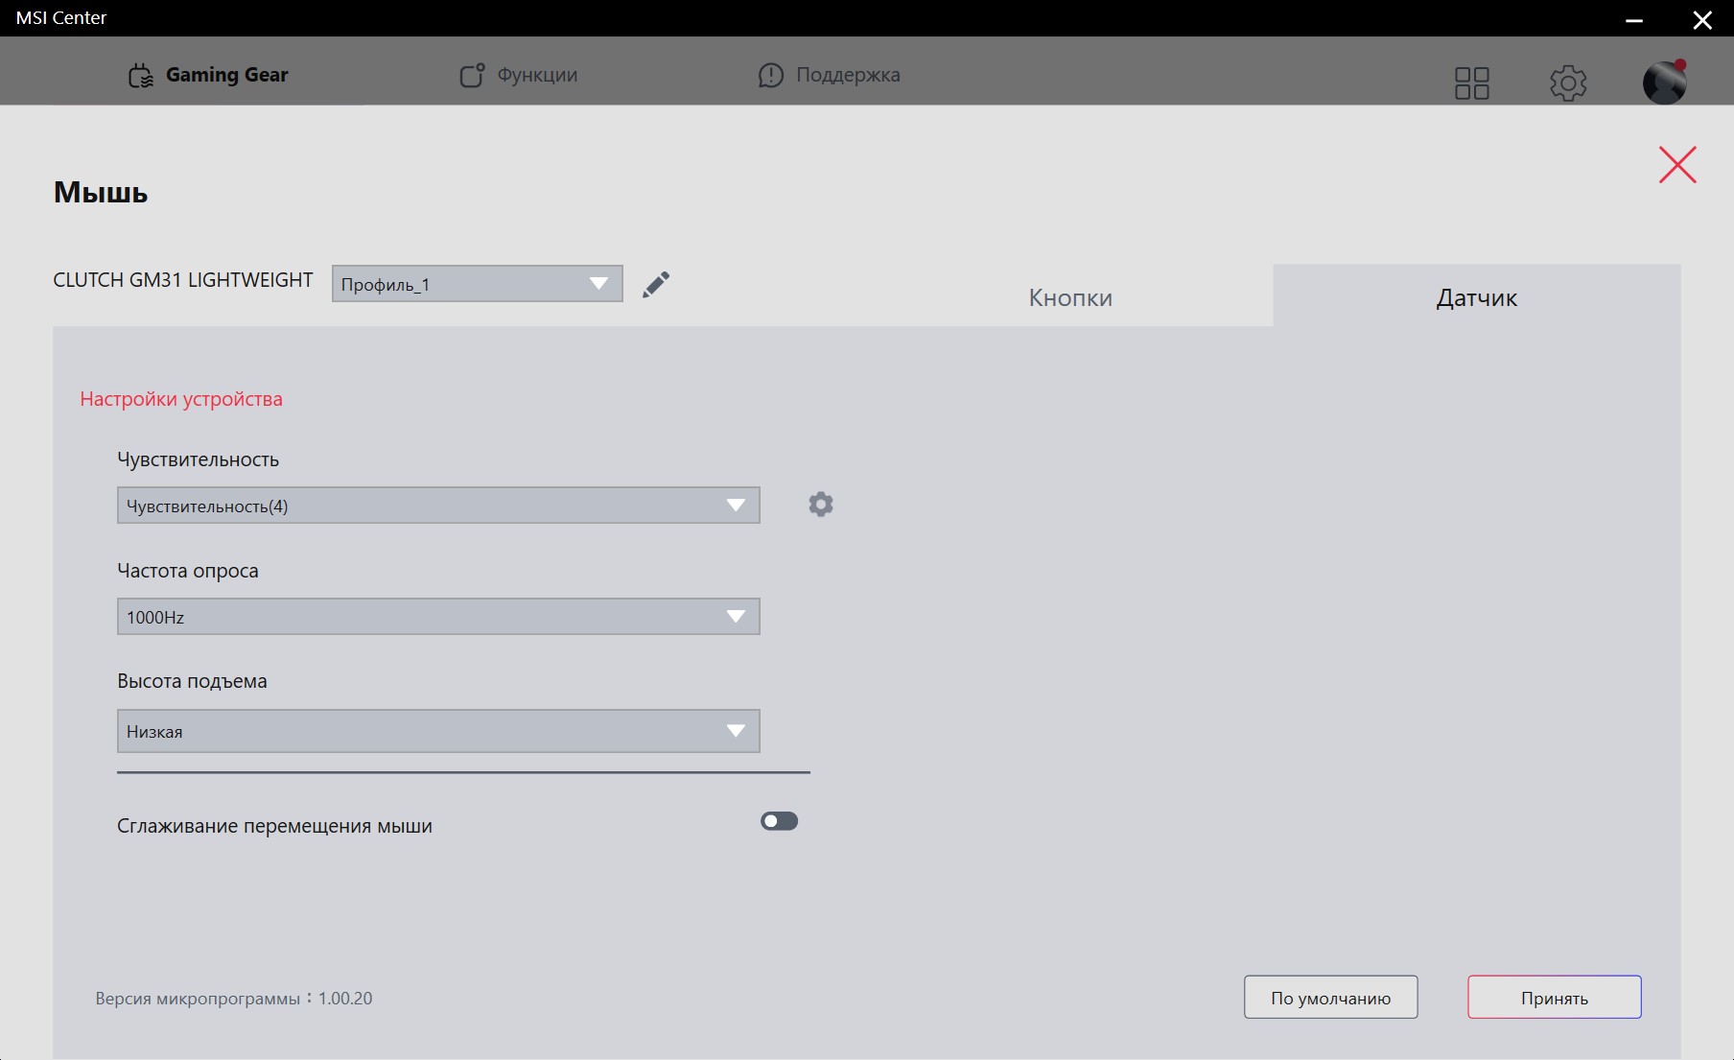The height and width of the screenshot is (1060, 1734).
Task: Expand the Профиль_1 profile dropdown
Action: (x=477, y=284)
